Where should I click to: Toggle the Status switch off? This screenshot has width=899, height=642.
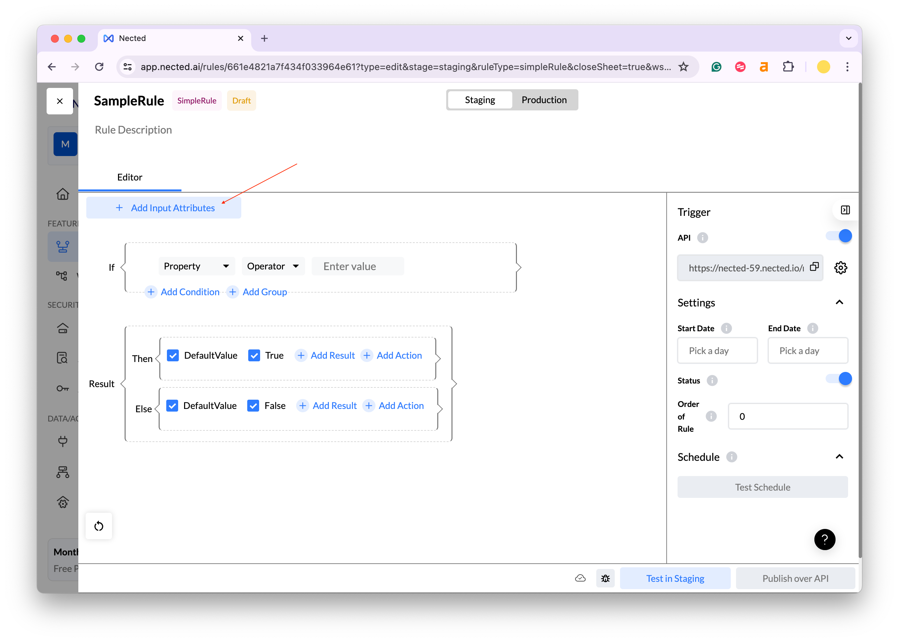click(x=839, y=379)
